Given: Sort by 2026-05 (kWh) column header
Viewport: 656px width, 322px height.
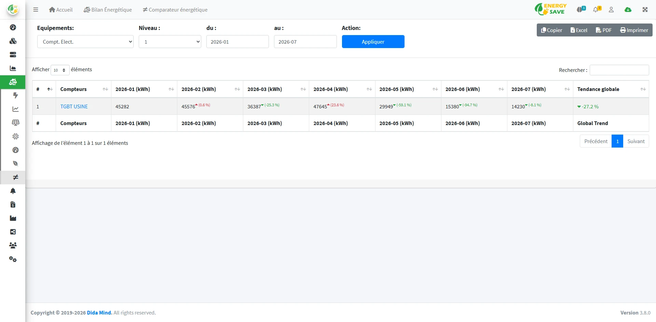Looking at the screenshot, I should tap(408, 89).
